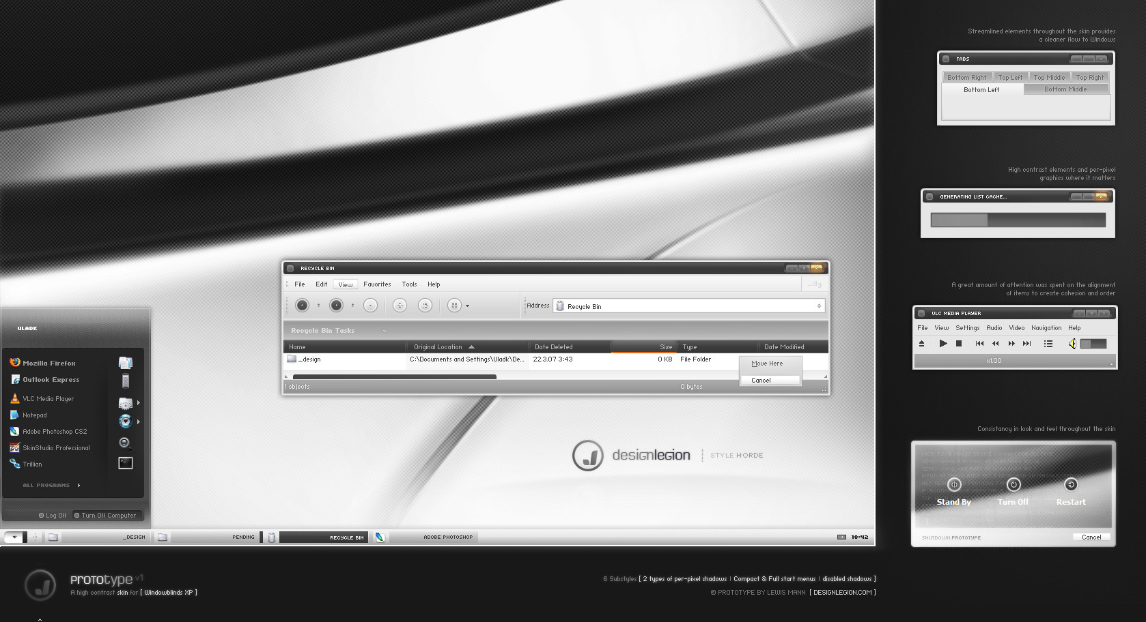
Task: Select the Top Left tab
Action: pos(1010,78)
